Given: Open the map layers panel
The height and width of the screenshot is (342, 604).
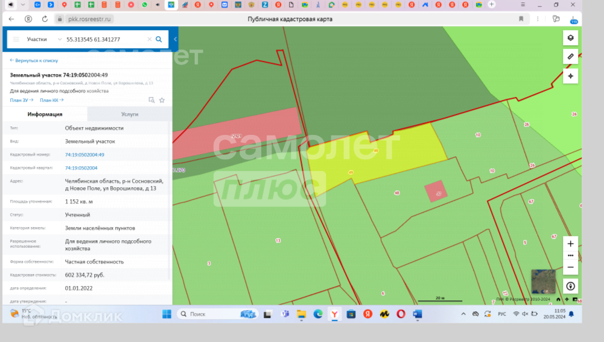Looking at the screenshot, I should (x=570, y=38).
